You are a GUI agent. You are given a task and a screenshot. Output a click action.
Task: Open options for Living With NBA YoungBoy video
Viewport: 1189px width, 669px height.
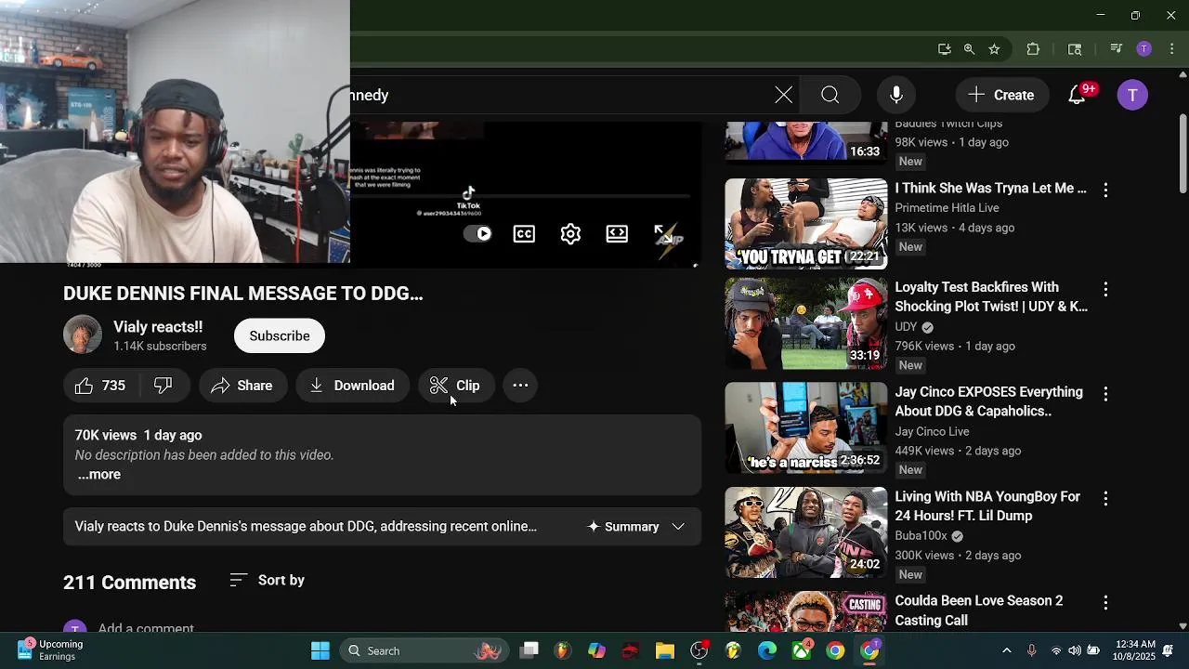pyautogui.click(x=1105, y=499)
